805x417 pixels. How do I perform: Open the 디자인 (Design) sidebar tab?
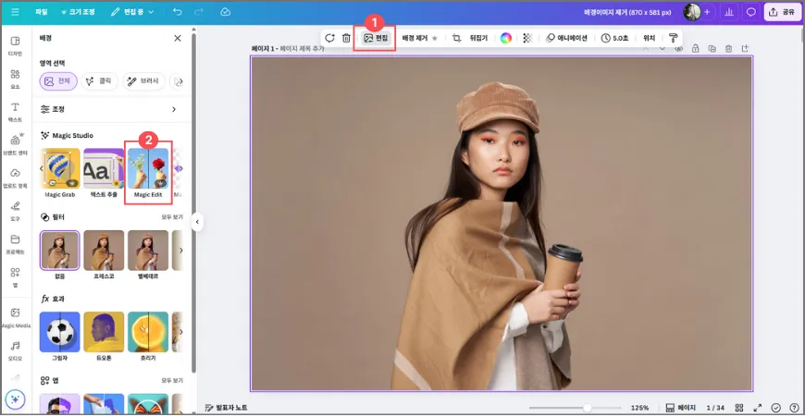pos(16,45)
